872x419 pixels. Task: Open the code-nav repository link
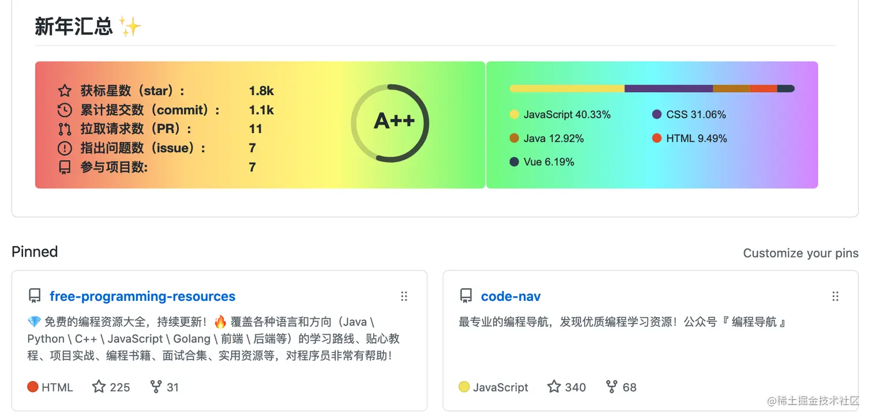tap(510, 296)
